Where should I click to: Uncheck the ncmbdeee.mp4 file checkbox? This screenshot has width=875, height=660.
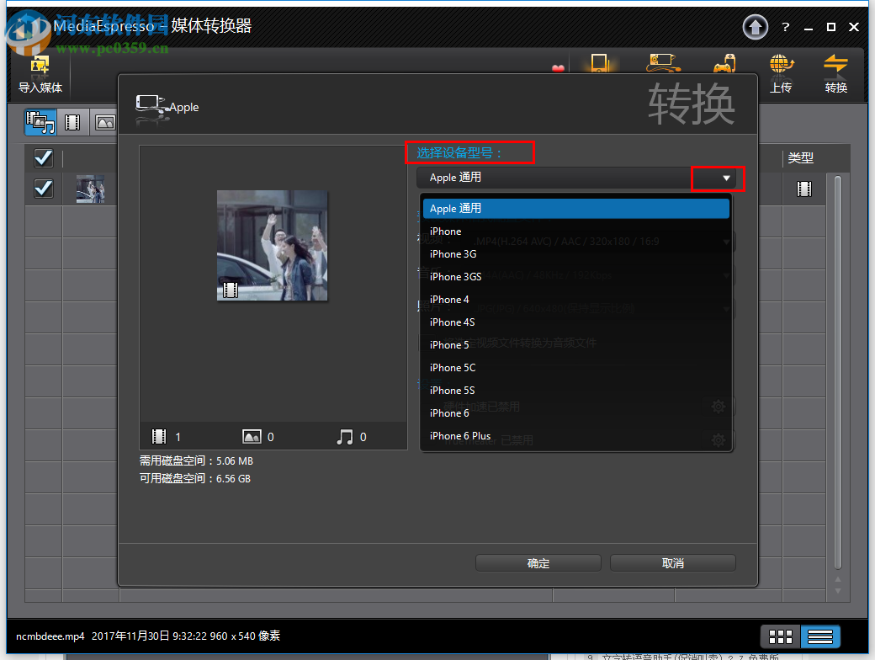point(43,189)
